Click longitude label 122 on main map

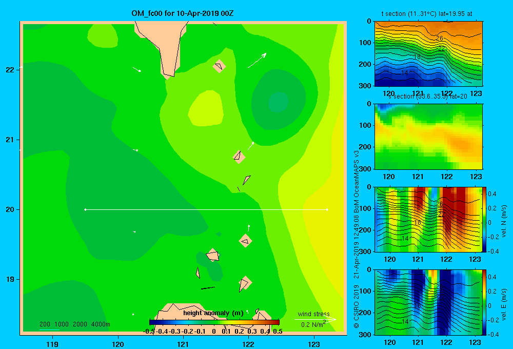248,344
